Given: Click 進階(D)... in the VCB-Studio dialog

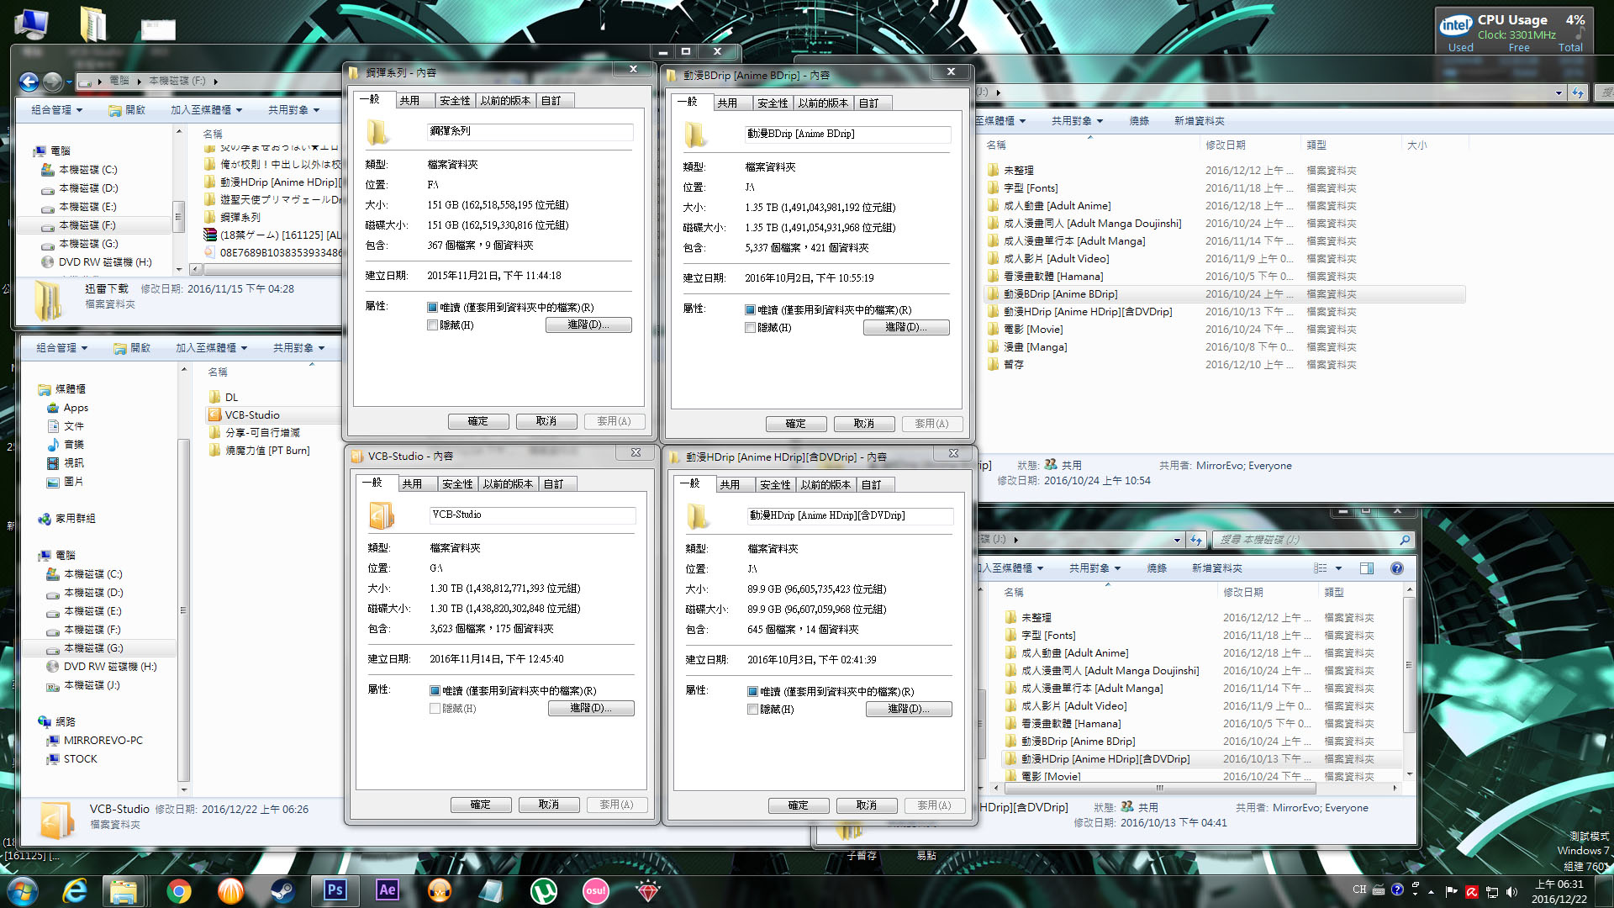Looking at the screenshot, I should pos(591,709).
